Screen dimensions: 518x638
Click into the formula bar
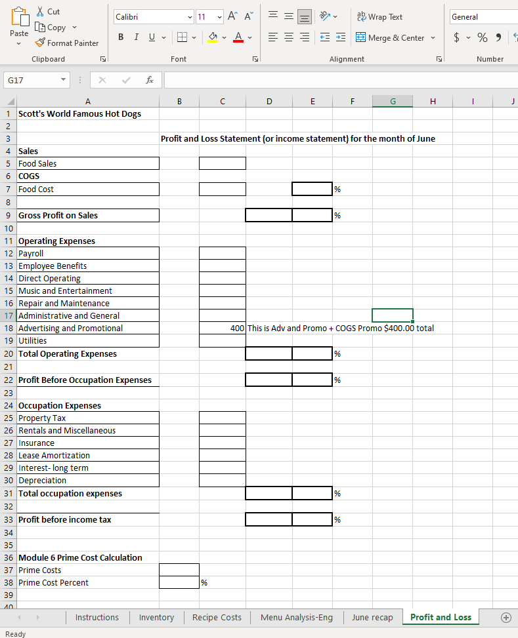point(341,80)
